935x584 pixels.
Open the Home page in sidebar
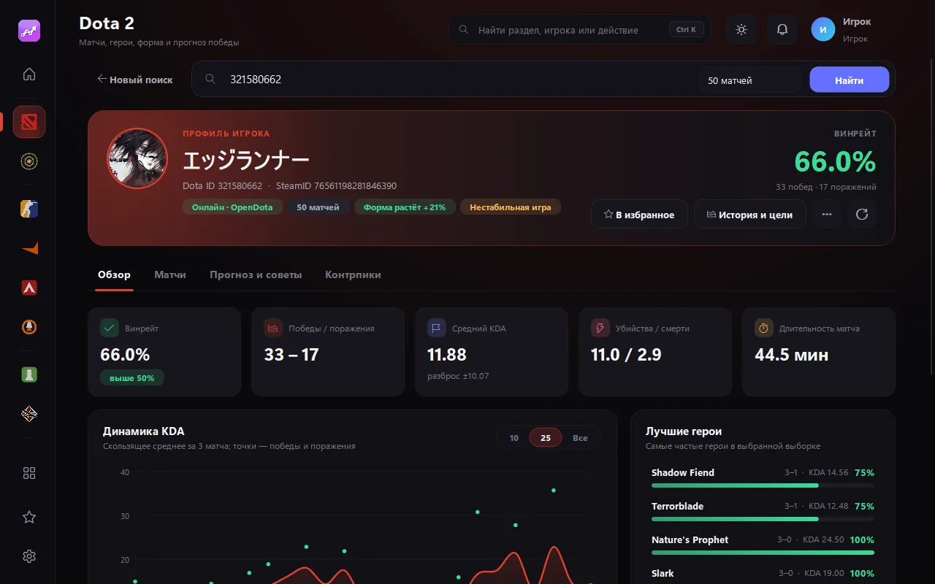pyautogui.click(x=29, y=74)
